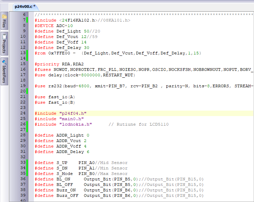Viewport: 254px width, 202px height.
Task: Click the ADDR_Light define name
Action: [70, 136]
